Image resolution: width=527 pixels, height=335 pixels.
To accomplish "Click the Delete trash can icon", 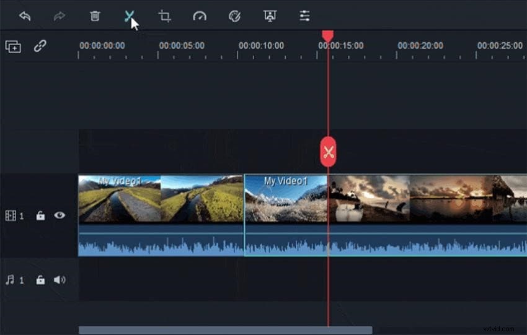I will click(x=95, y=15).
